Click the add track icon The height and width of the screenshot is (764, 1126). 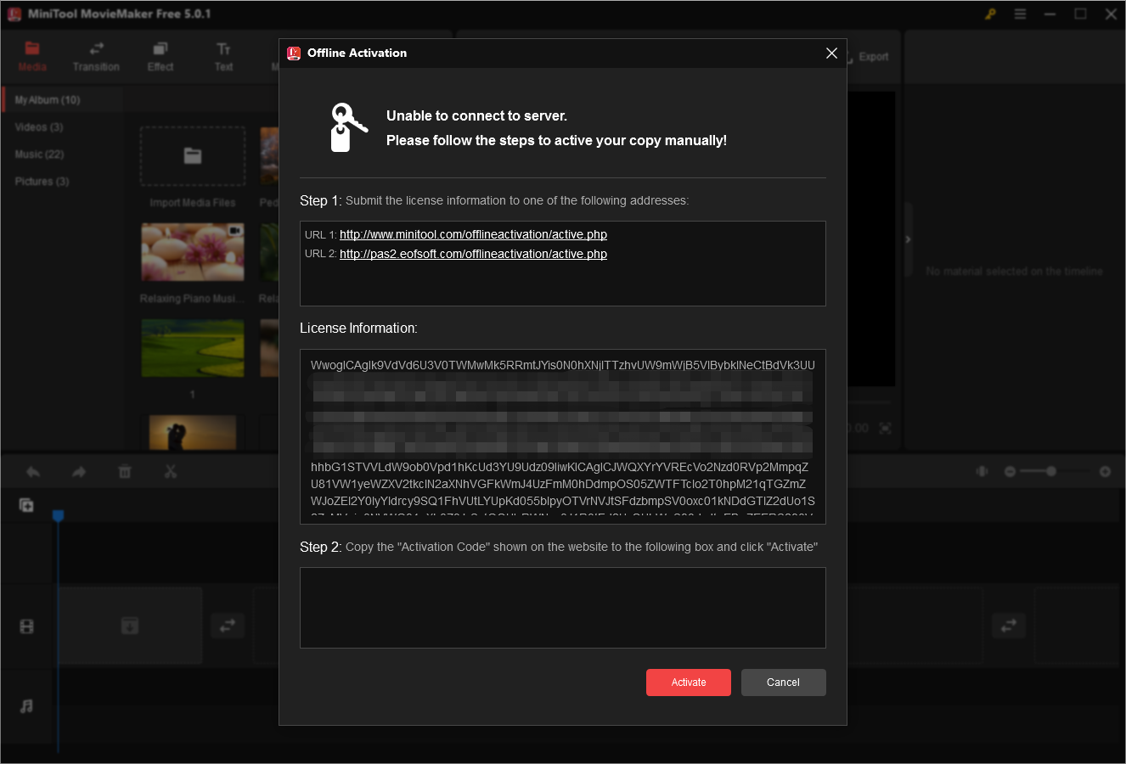click(26, 505)
